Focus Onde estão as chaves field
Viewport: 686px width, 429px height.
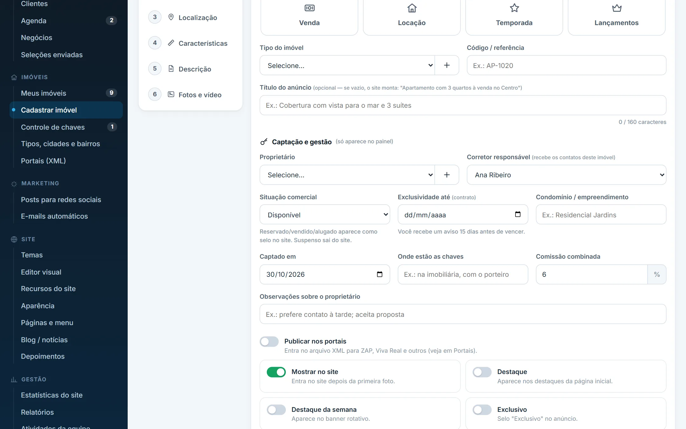(463, 274)
